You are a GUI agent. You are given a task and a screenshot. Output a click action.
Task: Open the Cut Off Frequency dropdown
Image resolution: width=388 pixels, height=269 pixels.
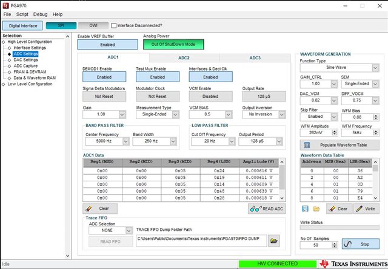(x=232, y=141)
